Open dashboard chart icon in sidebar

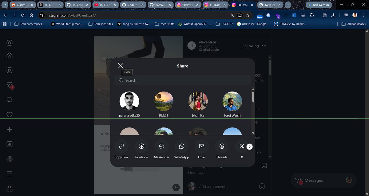coord(10,144)
